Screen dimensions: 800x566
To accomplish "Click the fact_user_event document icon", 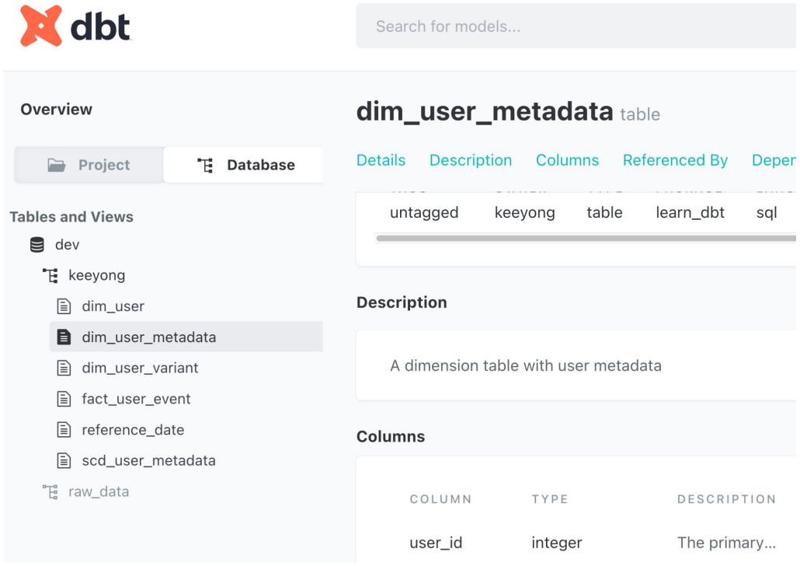I will [65, 399].
